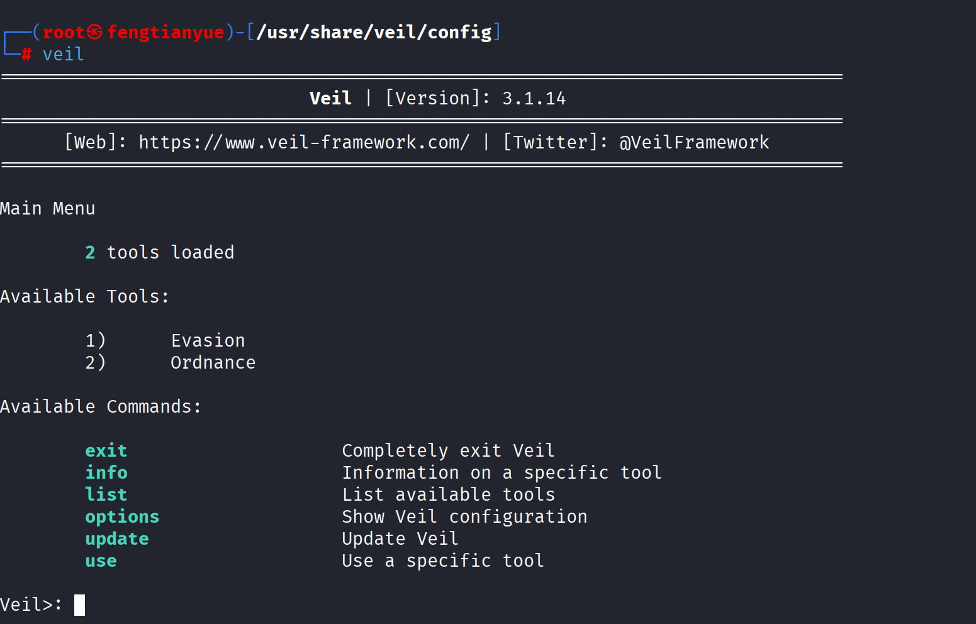
Task: Click the /usr/share/veil/config path text
Action: (374, 32)
